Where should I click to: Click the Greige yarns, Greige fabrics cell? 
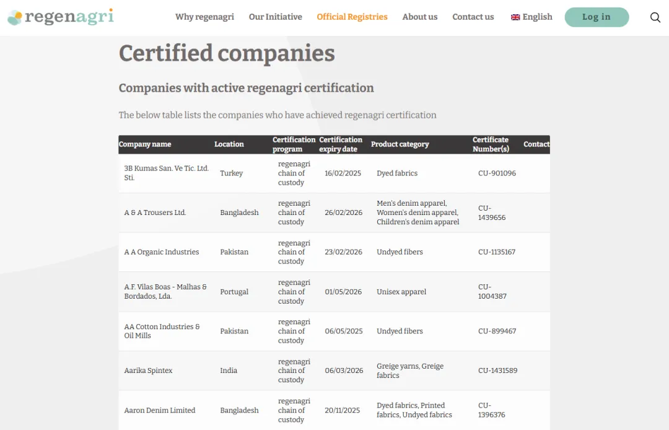410,371
